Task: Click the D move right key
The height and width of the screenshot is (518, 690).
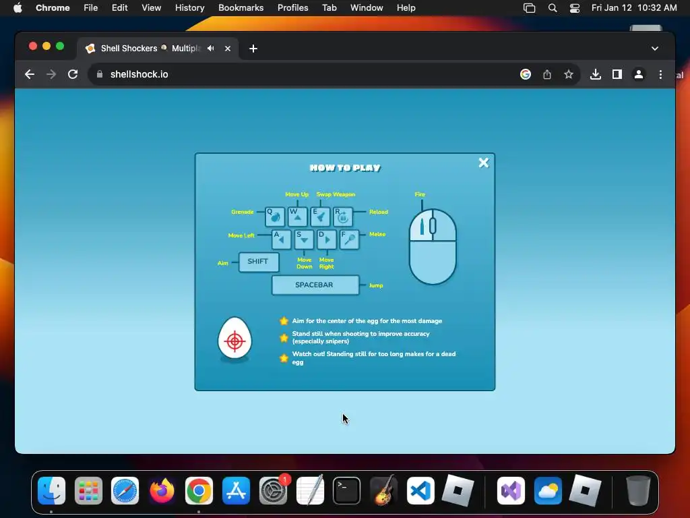Action: 327,239
